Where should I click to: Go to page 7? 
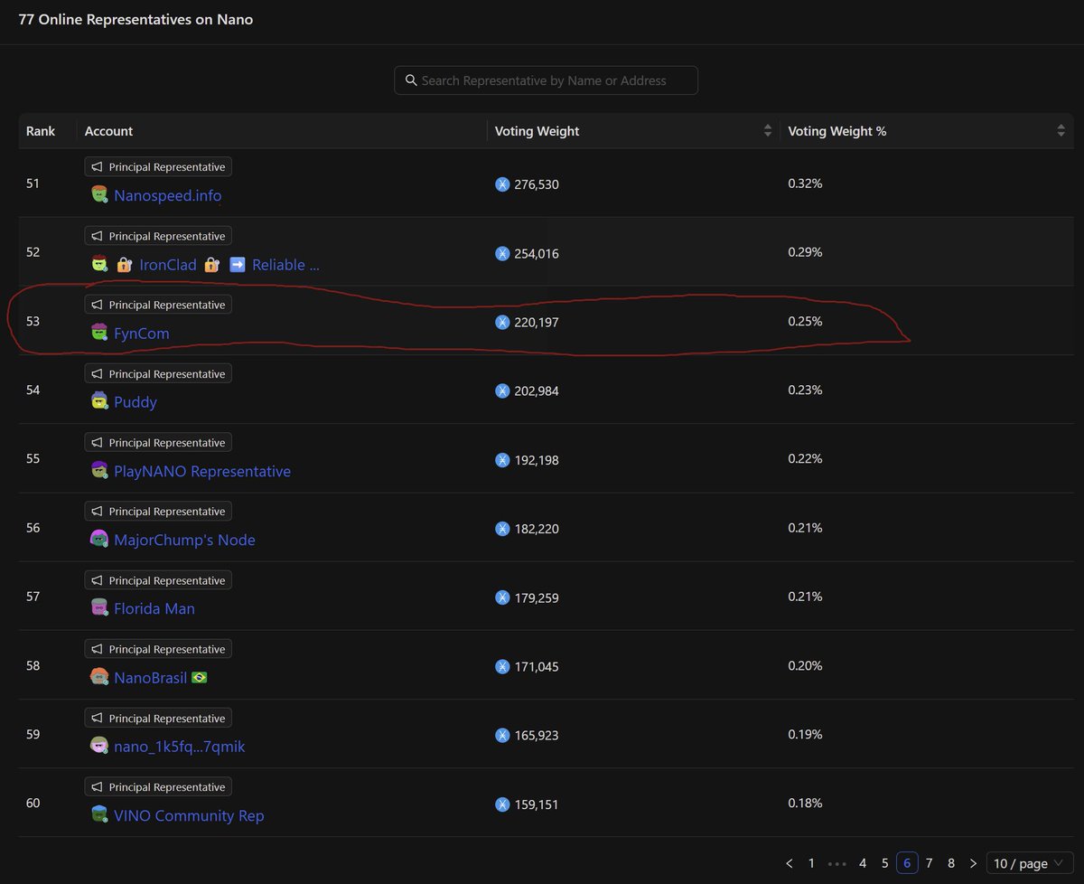[929, 863]
